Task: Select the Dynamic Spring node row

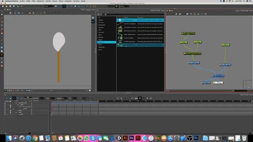Action: (x=140, y=20)
